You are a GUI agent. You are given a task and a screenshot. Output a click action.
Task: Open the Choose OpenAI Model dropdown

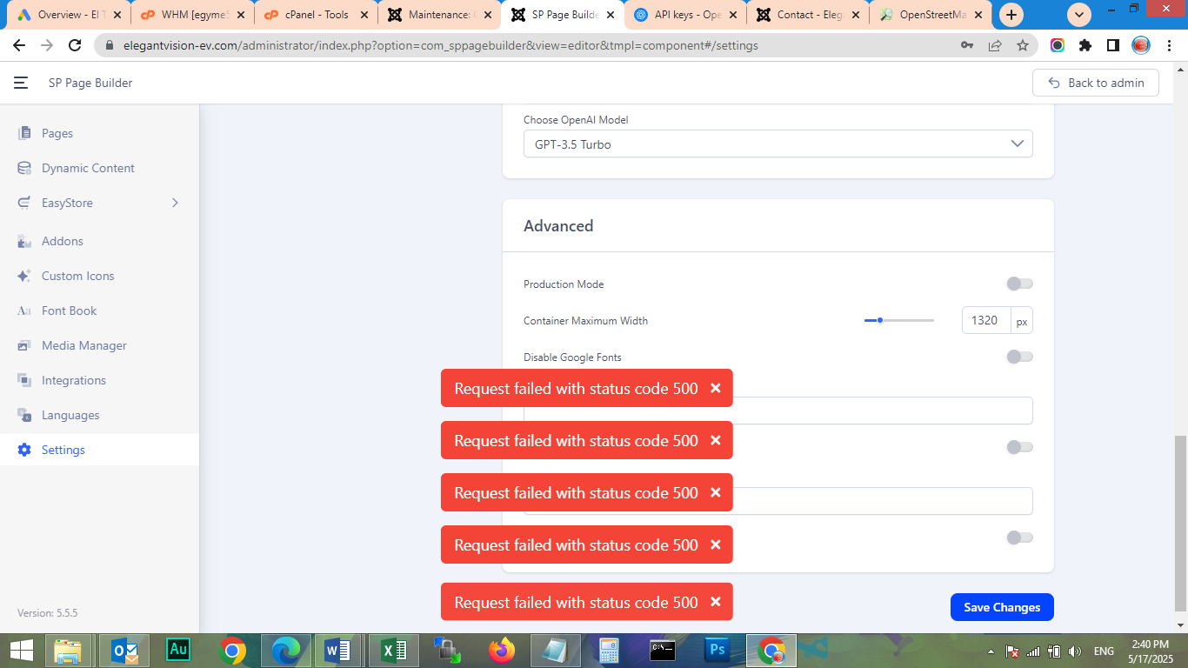tap(778, 144)
